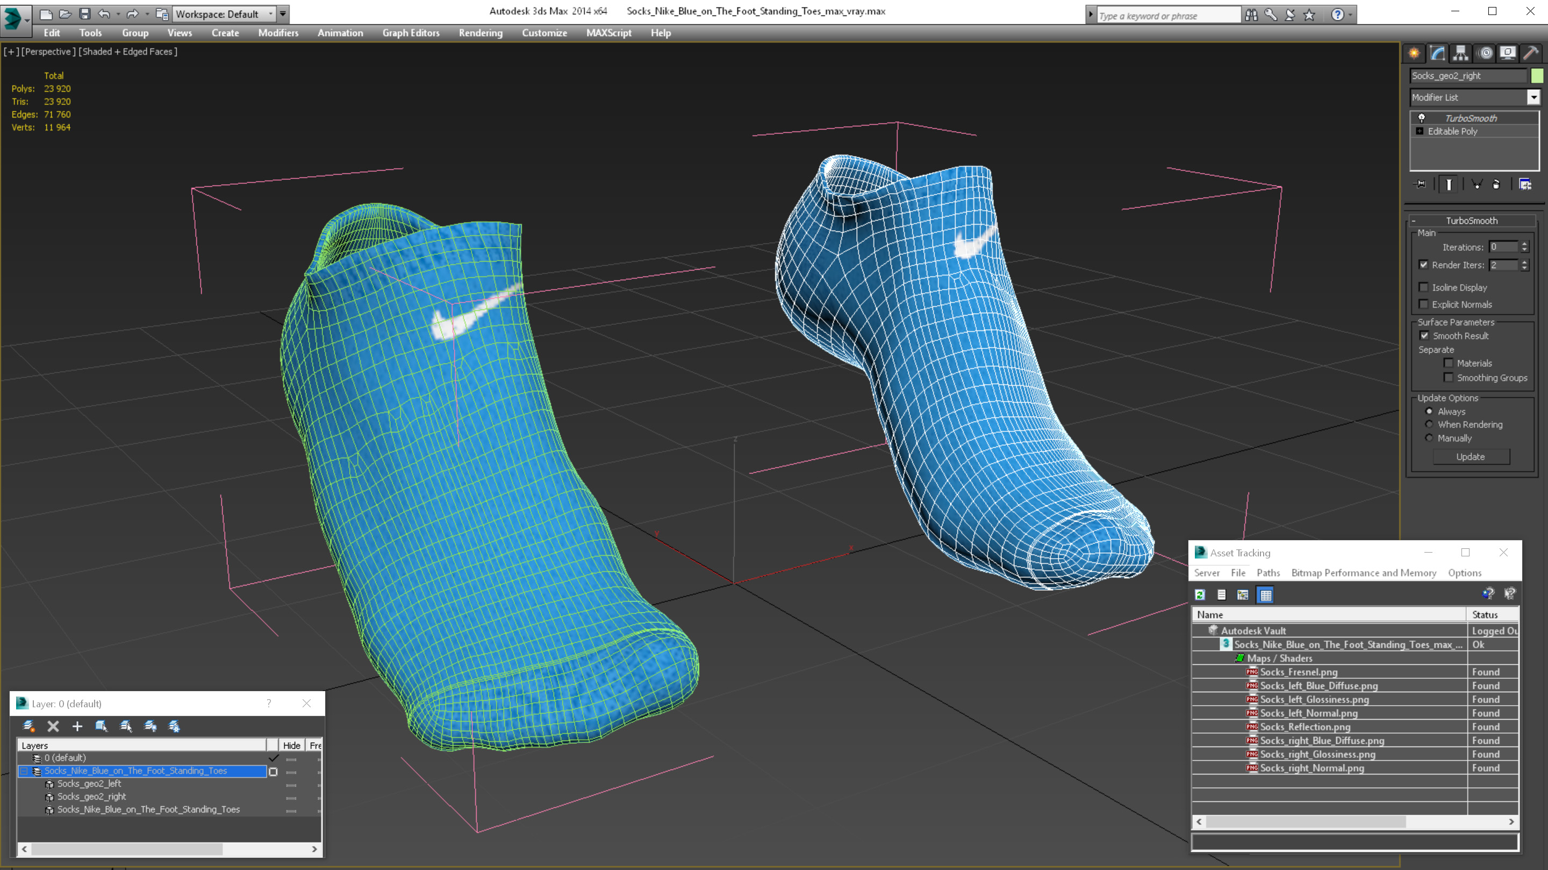The width and height of the screenshot is (1548, 870).
Task: Open the Create command panel tab
Action: coord(1414,53)
